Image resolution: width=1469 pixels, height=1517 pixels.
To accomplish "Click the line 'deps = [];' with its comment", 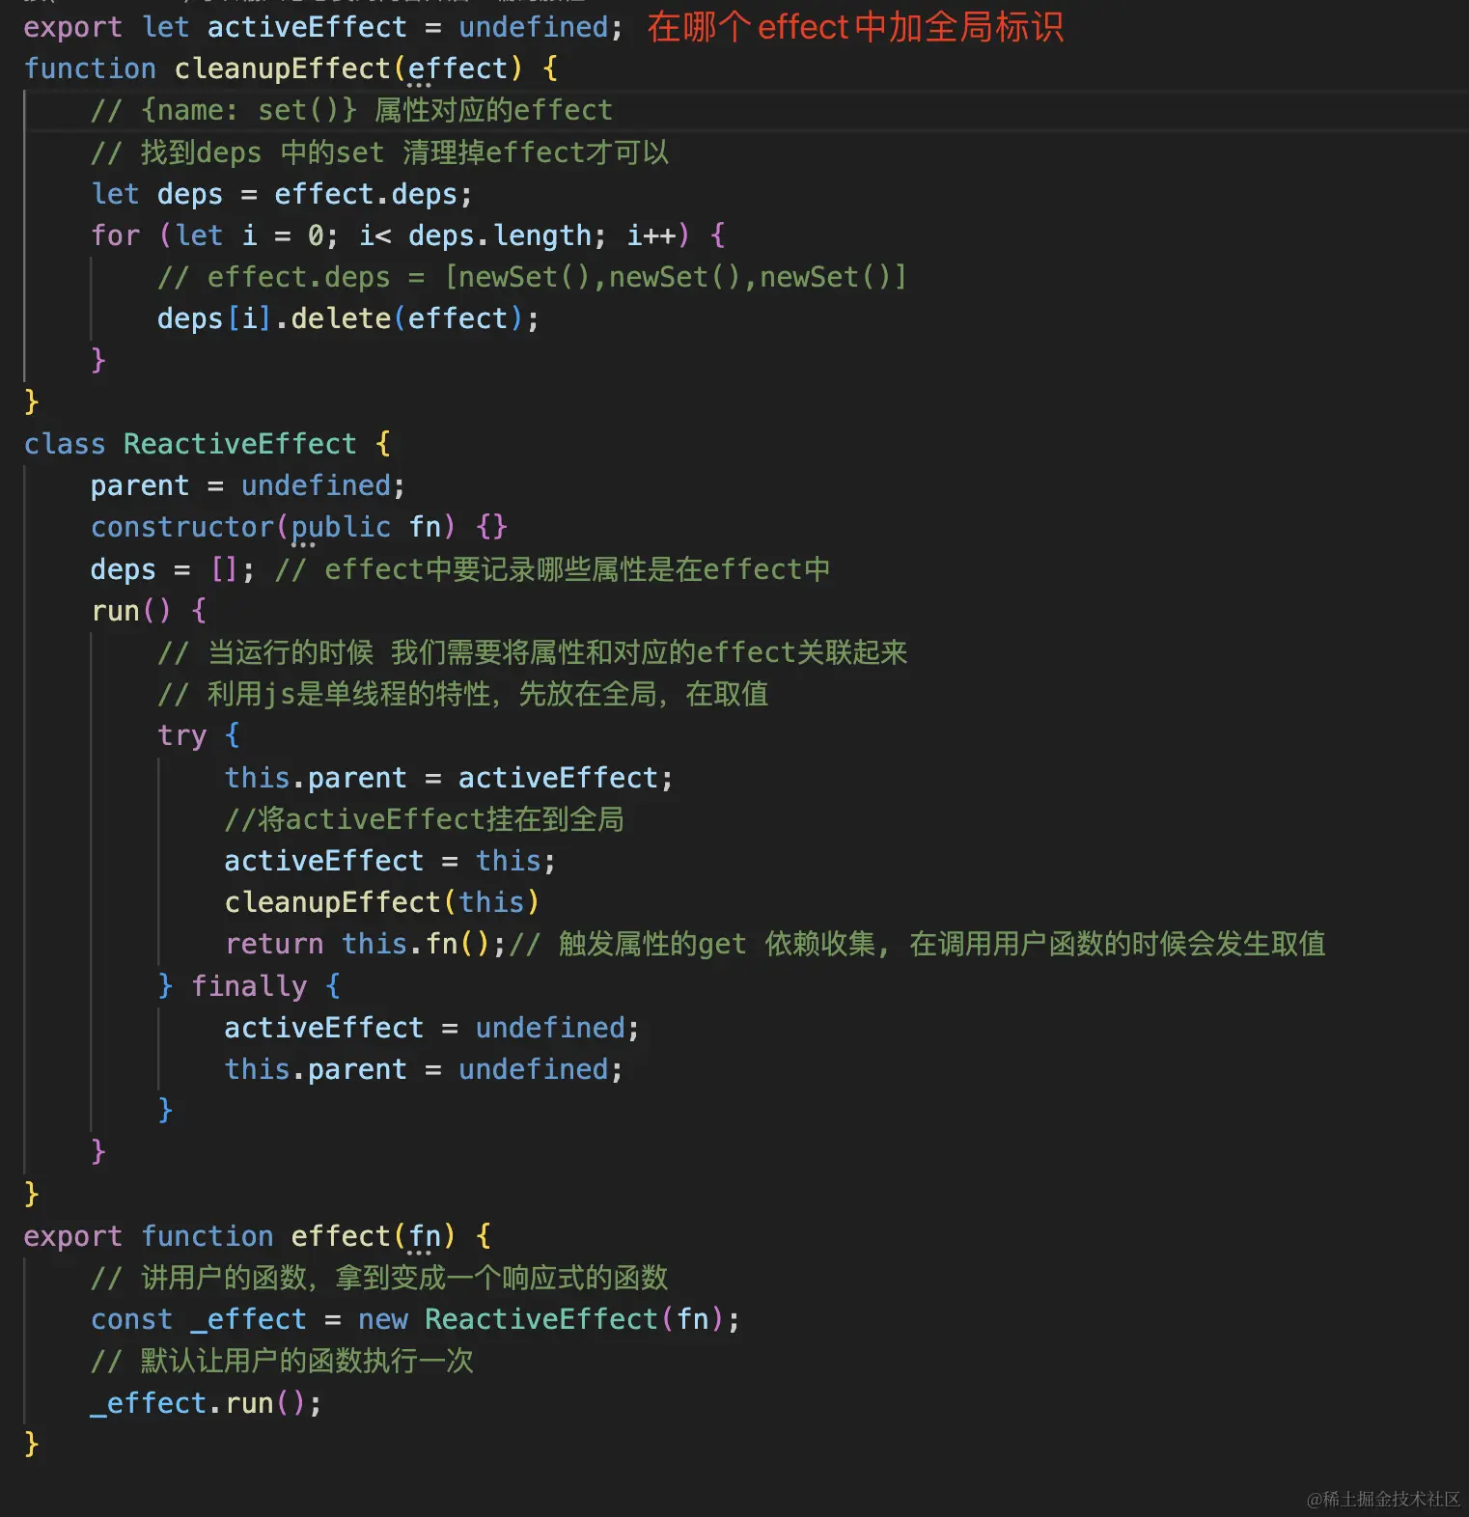I will tap(460, 569).
